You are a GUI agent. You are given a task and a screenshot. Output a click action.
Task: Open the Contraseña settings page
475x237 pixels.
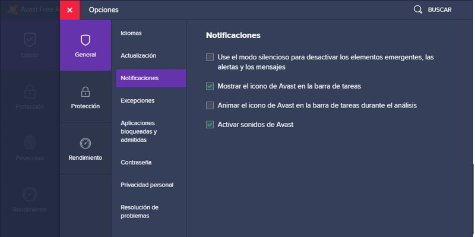tap(136, 162)
